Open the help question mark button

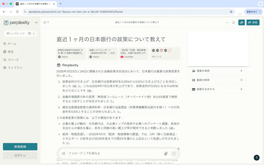256,158
